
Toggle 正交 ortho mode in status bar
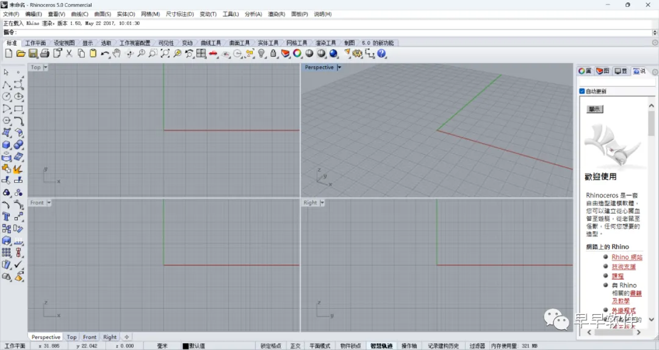coord(295,346)
